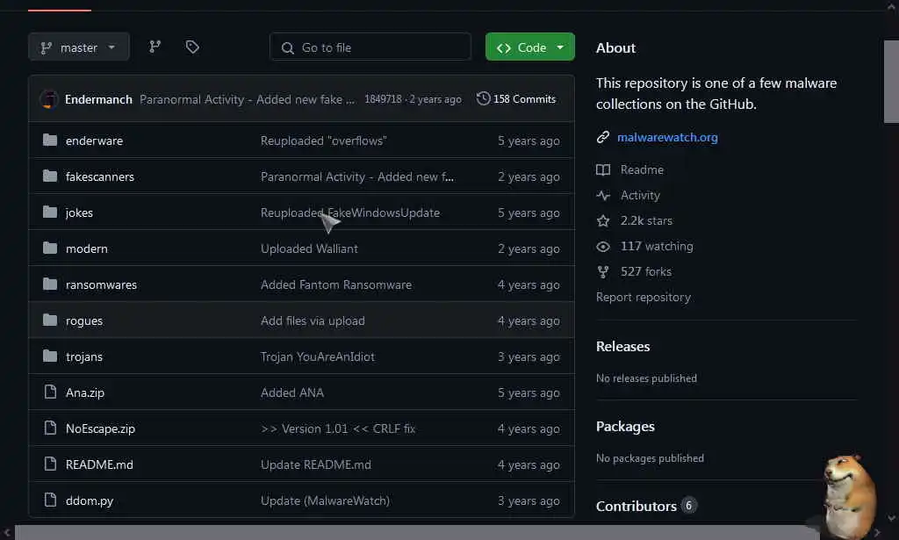
Task: Click the Activity pulse icon
Action: click(x=603, y=195)
